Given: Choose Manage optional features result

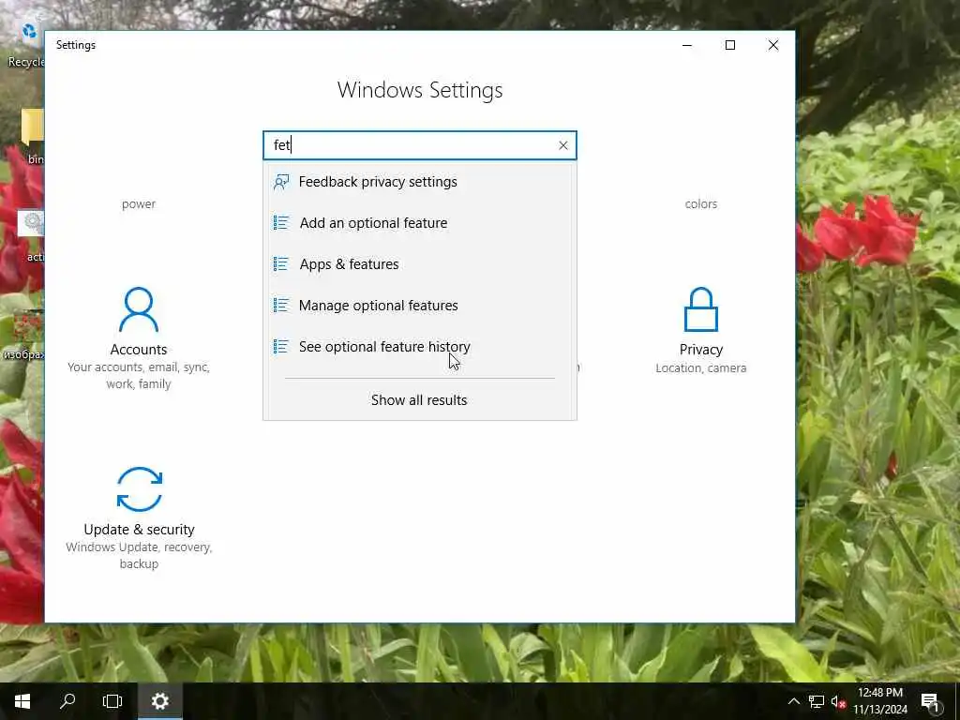Looking at the screenshot, I should (419, 305).
